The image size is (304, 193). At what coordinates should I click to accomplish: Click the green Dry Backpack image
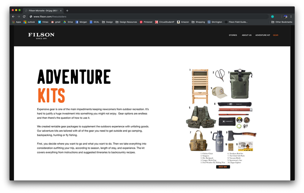click(x=241, y=84)
